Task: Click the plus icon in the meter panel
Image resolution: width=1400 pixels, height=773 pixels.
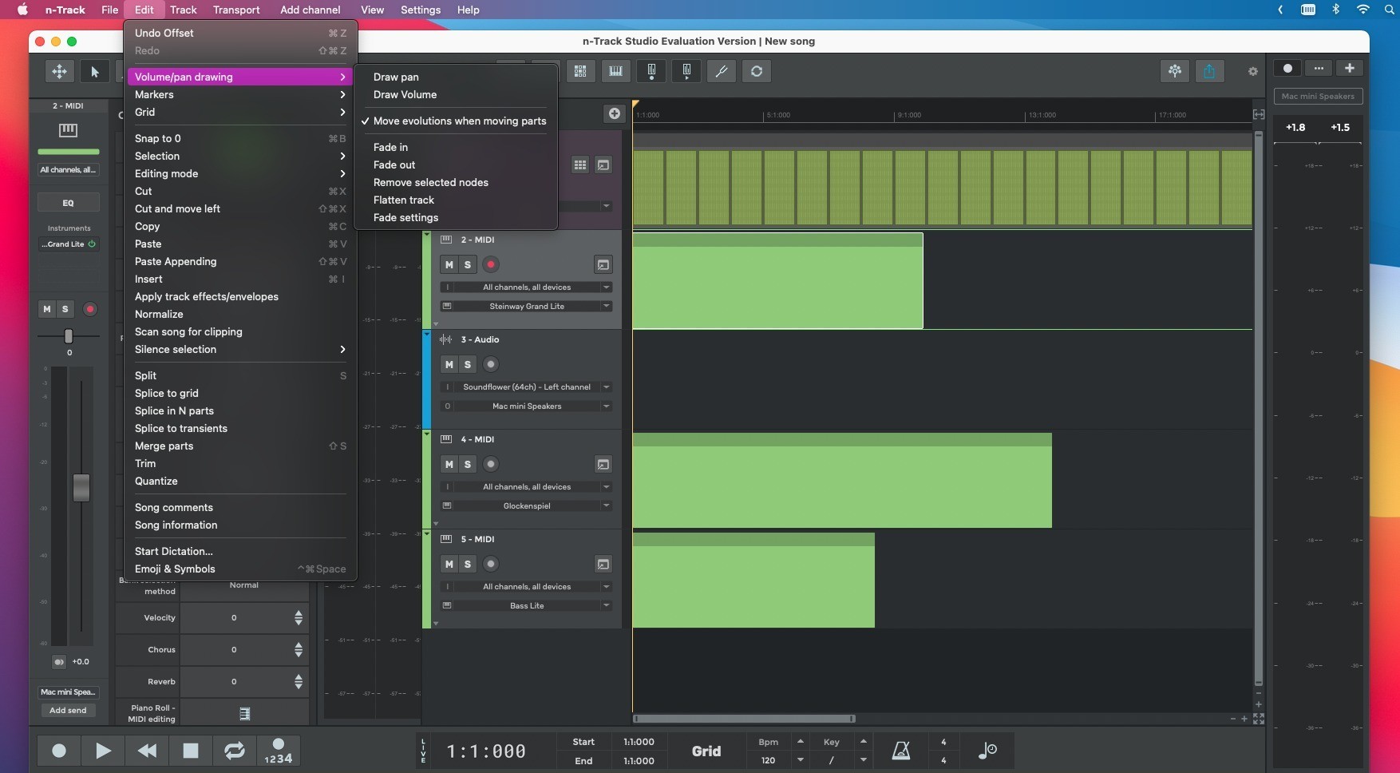Action: click(x=1350, y=68)
